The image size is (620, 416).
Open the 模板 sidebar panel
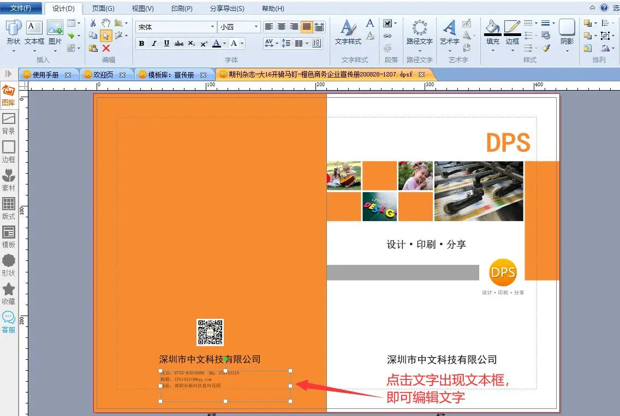pyautogui.click(x=8, y=237)
